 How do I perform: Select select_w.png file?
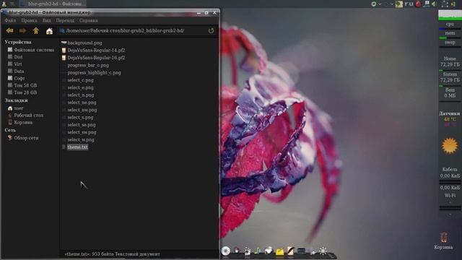81,139
